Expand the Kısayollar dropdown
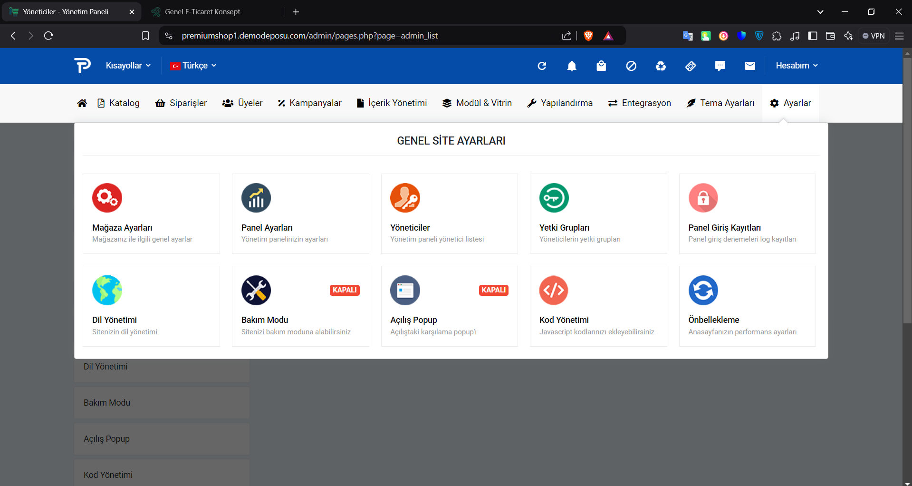This screenshot has height=486, width=912. (128, 66)
